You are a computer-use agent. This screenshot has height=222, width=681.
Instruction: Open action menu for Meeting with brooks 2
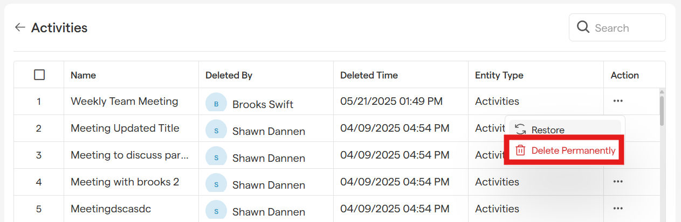tap(618, 182)
